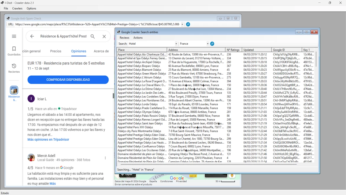Viewport: 346px width, 195px height.
Task: Select row Appart'hotel Odalys Archipel Odalys
Action: tap(215, 62)
